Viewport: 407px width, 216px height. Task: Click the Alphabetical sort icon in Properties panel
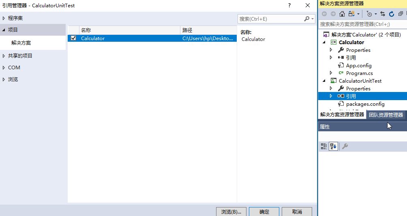click(333, 146)
